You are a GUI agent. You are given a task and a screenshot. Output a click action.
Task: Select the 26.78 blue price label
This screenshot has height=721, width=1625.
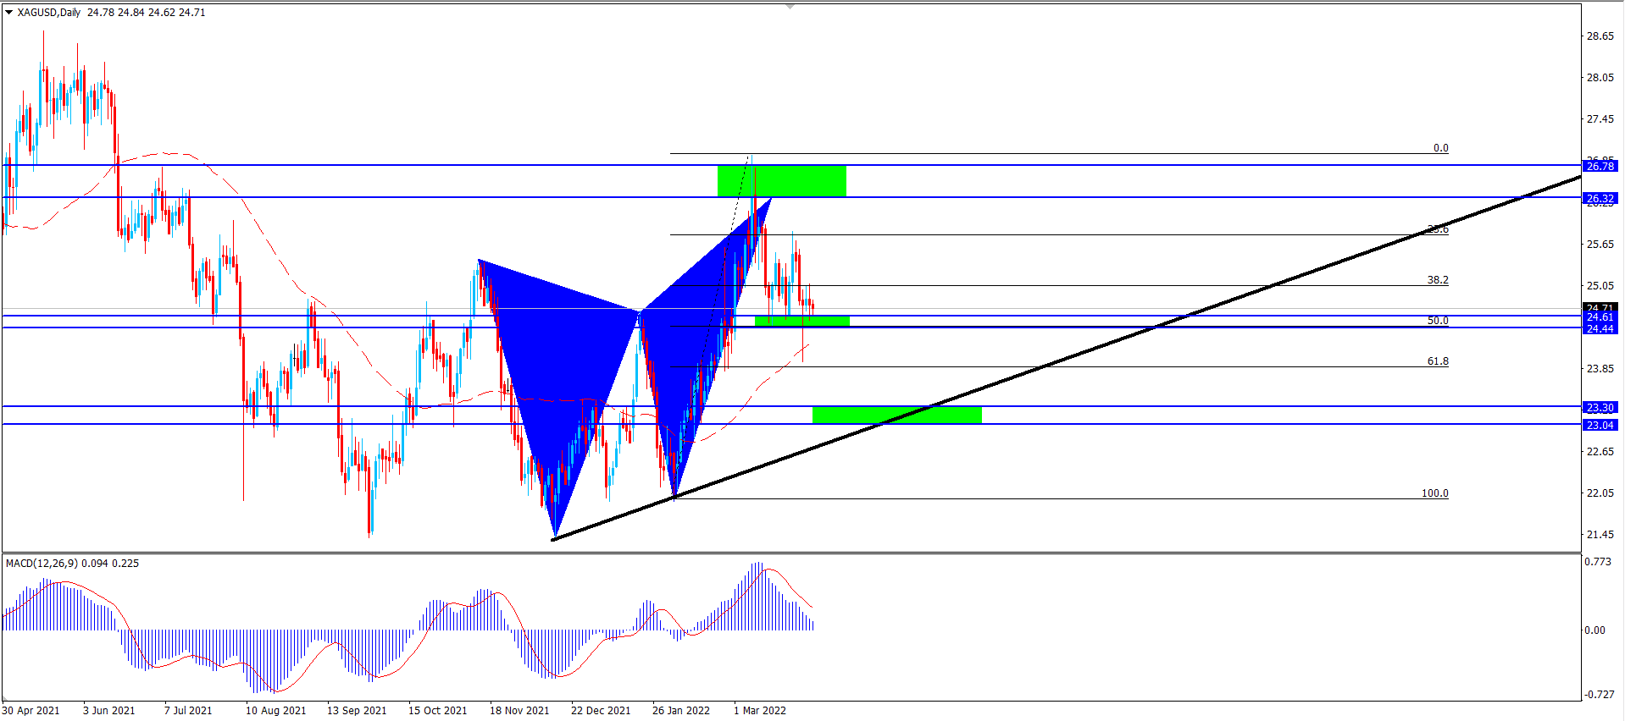tap(1600, 166)
